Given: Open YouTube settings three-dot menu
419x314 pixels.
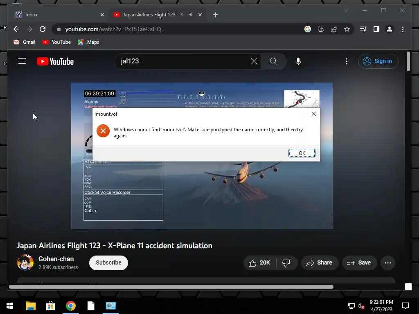Looking at the screenshot, I should [347, 61].
